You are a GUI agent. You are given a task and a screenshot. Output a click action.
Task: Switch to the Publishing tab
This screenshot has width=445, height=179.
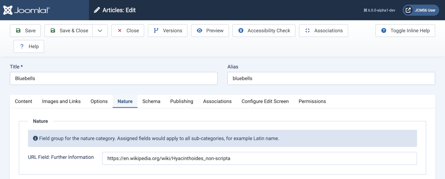[181, 101]
